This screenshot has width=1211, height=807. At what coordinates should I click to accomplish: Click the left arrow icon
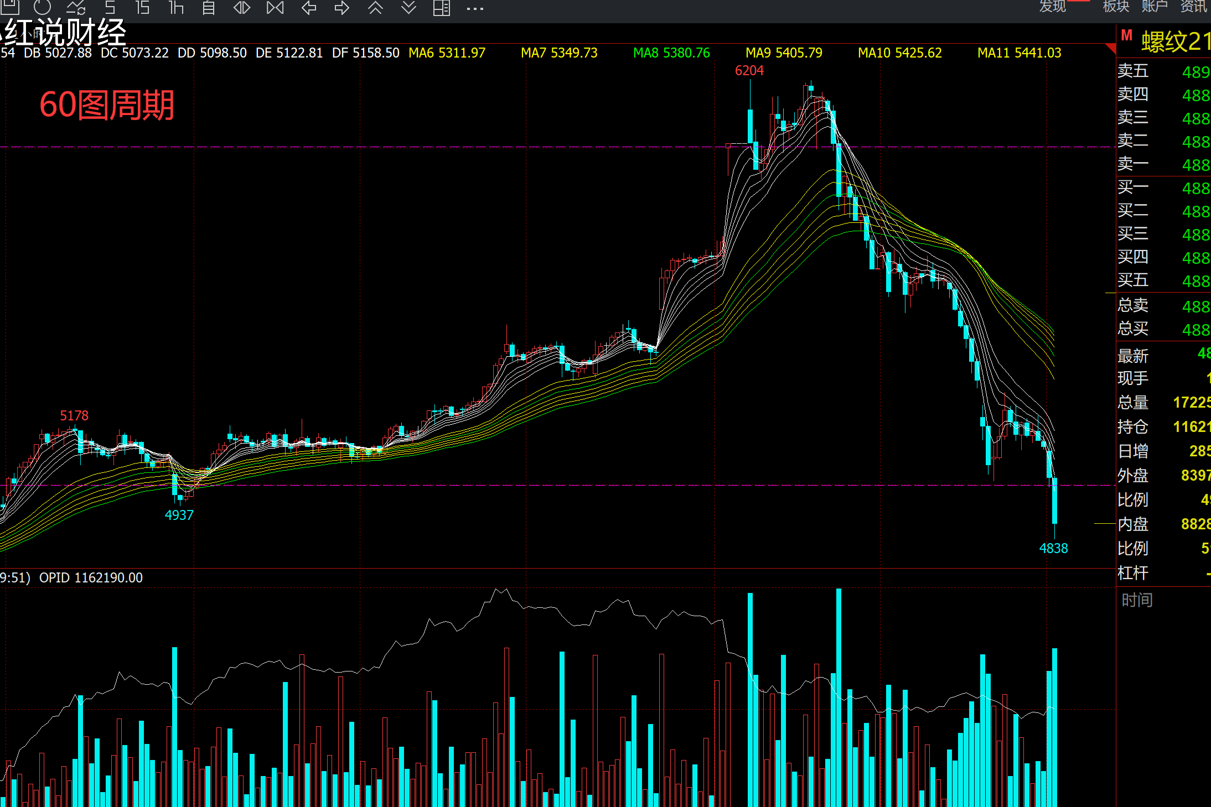tap(309, 7)
